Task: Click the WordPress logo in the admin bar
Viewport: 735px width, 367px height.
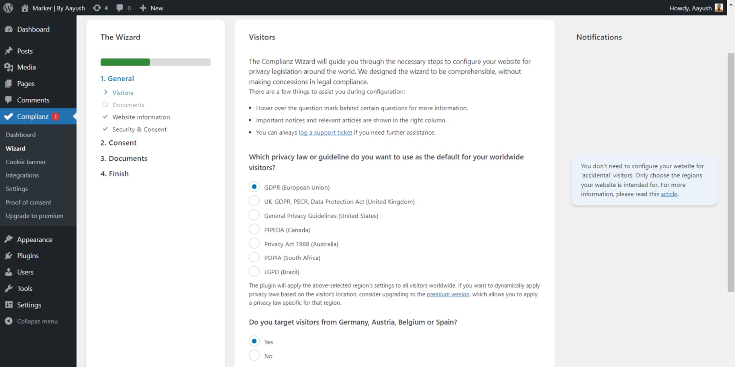Action: pyautogui.click(x=8, y=7)
